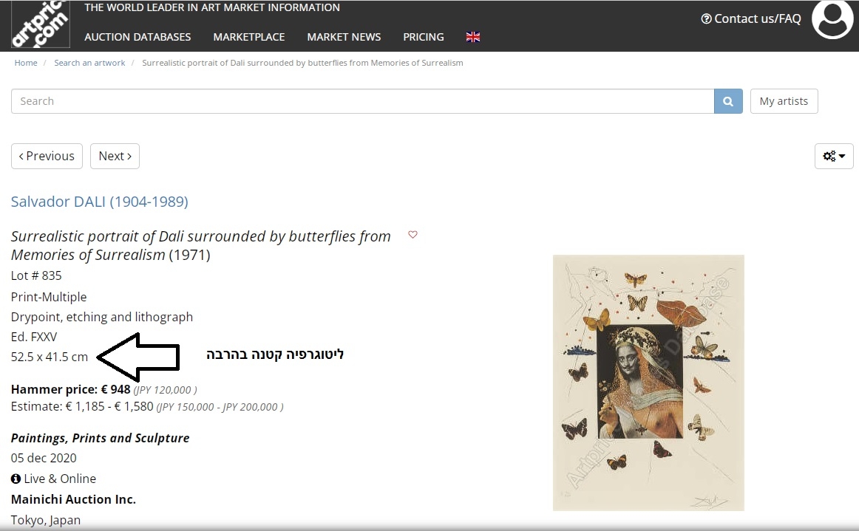Screen dimensions: 859x531
Task: Open Market News menu
Action: coord(344,37)
